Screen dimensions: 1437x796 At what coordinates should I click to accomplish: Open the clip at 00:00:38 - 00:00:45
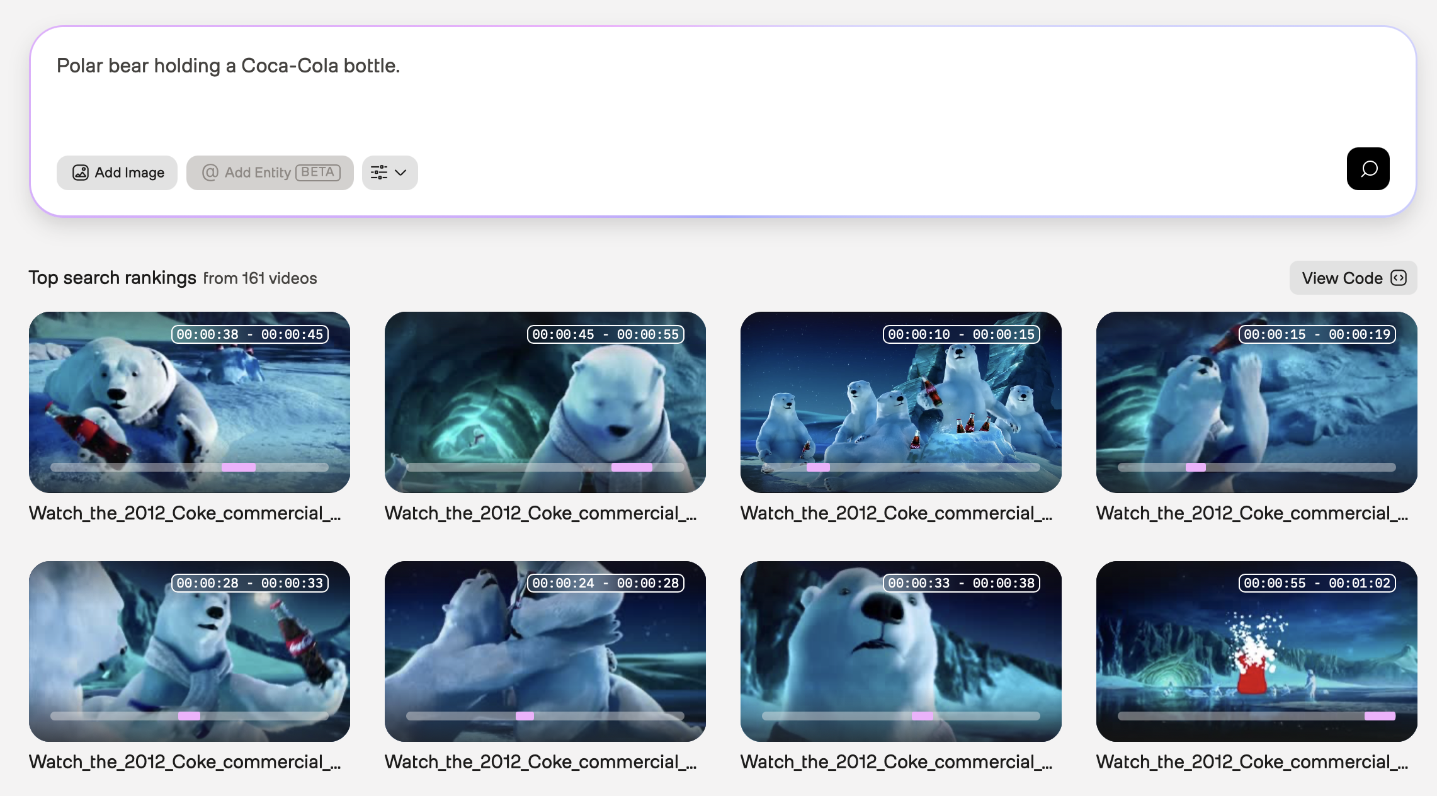coord(190,402)
